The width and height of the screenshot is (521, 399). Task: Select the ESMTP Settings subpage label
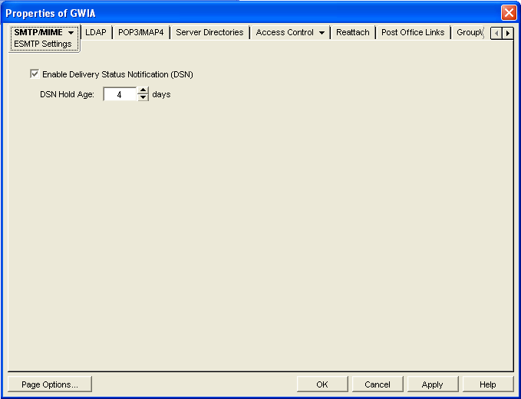click(42, 44)
